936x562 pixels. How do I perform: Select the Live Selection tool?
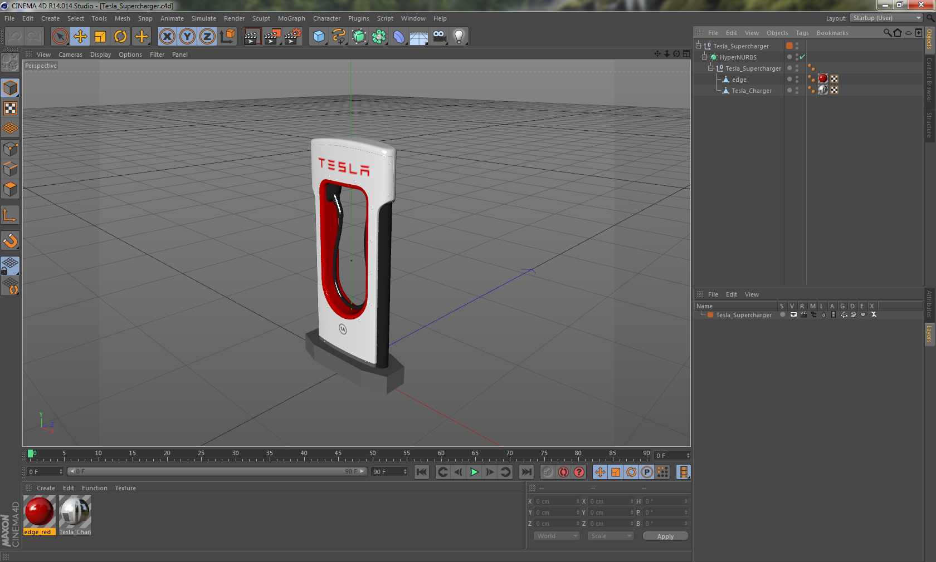tap(60, 37)
